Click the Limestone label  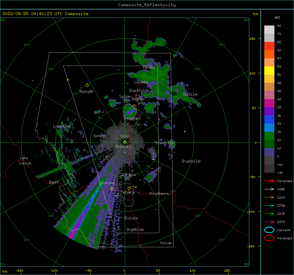click(62, 126)
